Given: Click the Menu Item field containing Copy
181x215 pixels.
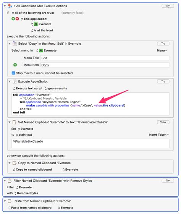Looking at the screenshot, I should tap(105, 65).
